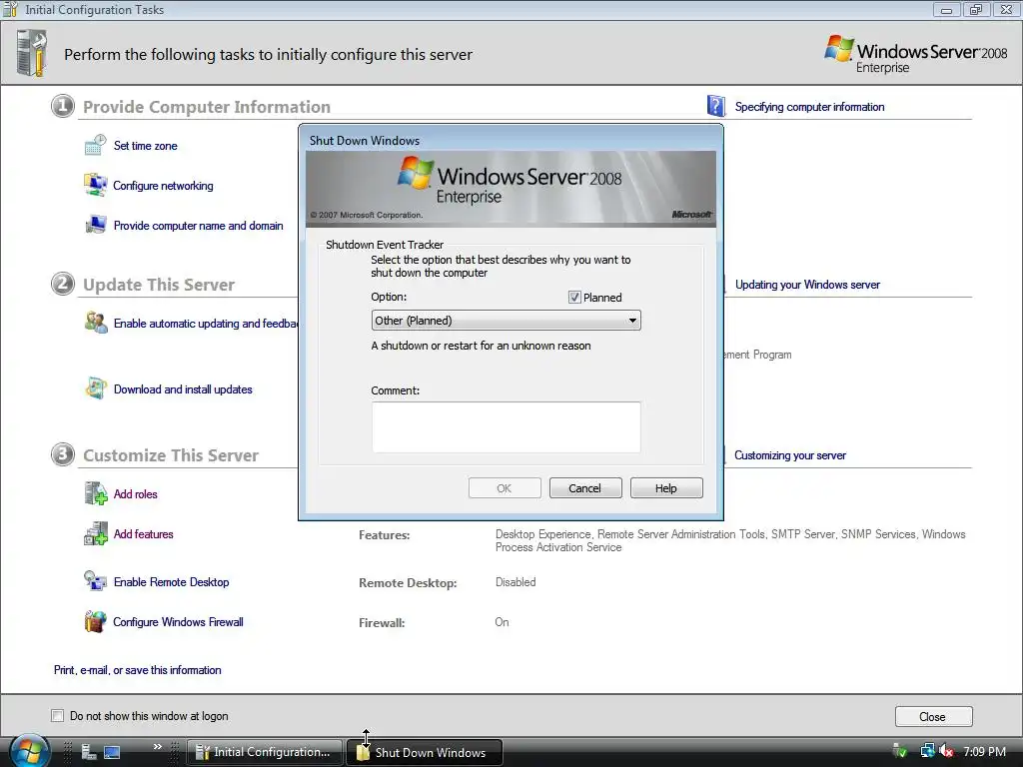Open Provide computer name and domain link

199,225
